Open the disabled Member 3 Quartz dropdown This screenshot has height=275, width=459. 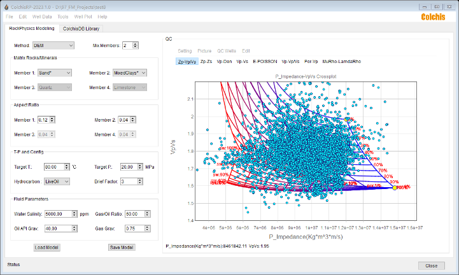(55, 87)
